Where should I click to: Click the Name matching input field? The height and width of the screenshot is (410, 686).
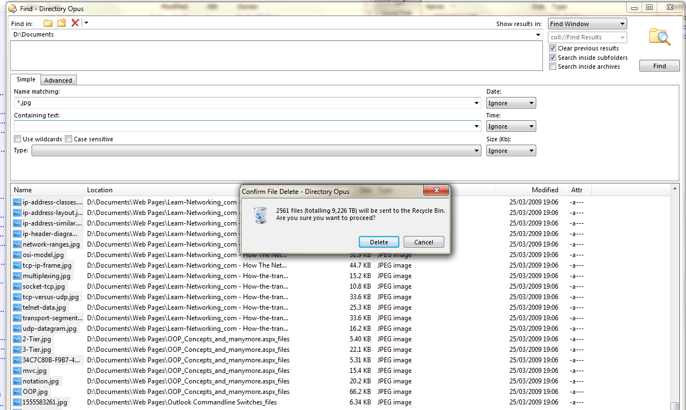coord(247,103)
